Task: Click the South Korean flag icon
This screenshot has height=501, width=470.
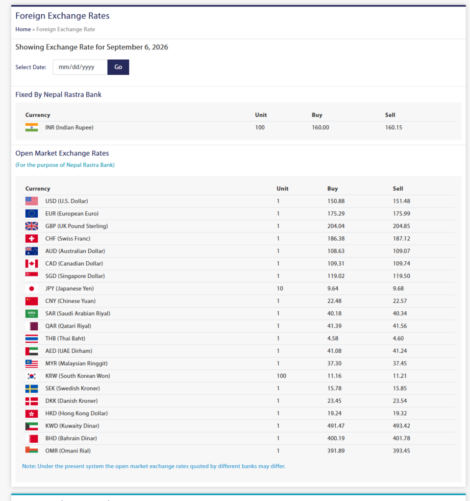Action: [32, 376]
